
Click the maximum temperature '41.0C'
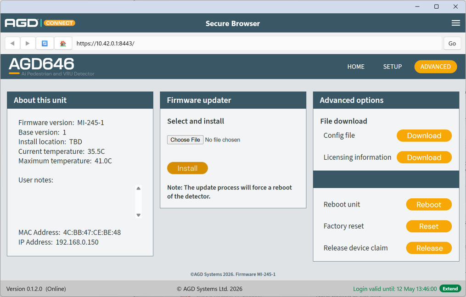[x=103, y=161]
